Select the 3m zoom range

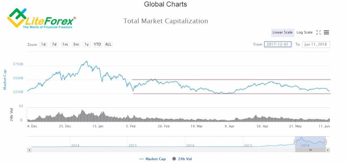pos(76,45)
